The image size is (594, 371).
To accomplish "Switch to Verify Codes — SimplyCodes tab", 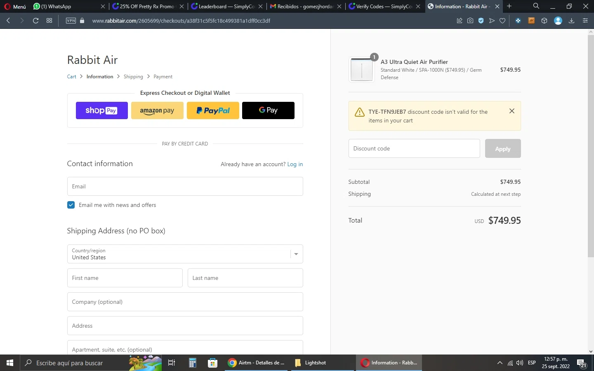I will click(384, 7).
